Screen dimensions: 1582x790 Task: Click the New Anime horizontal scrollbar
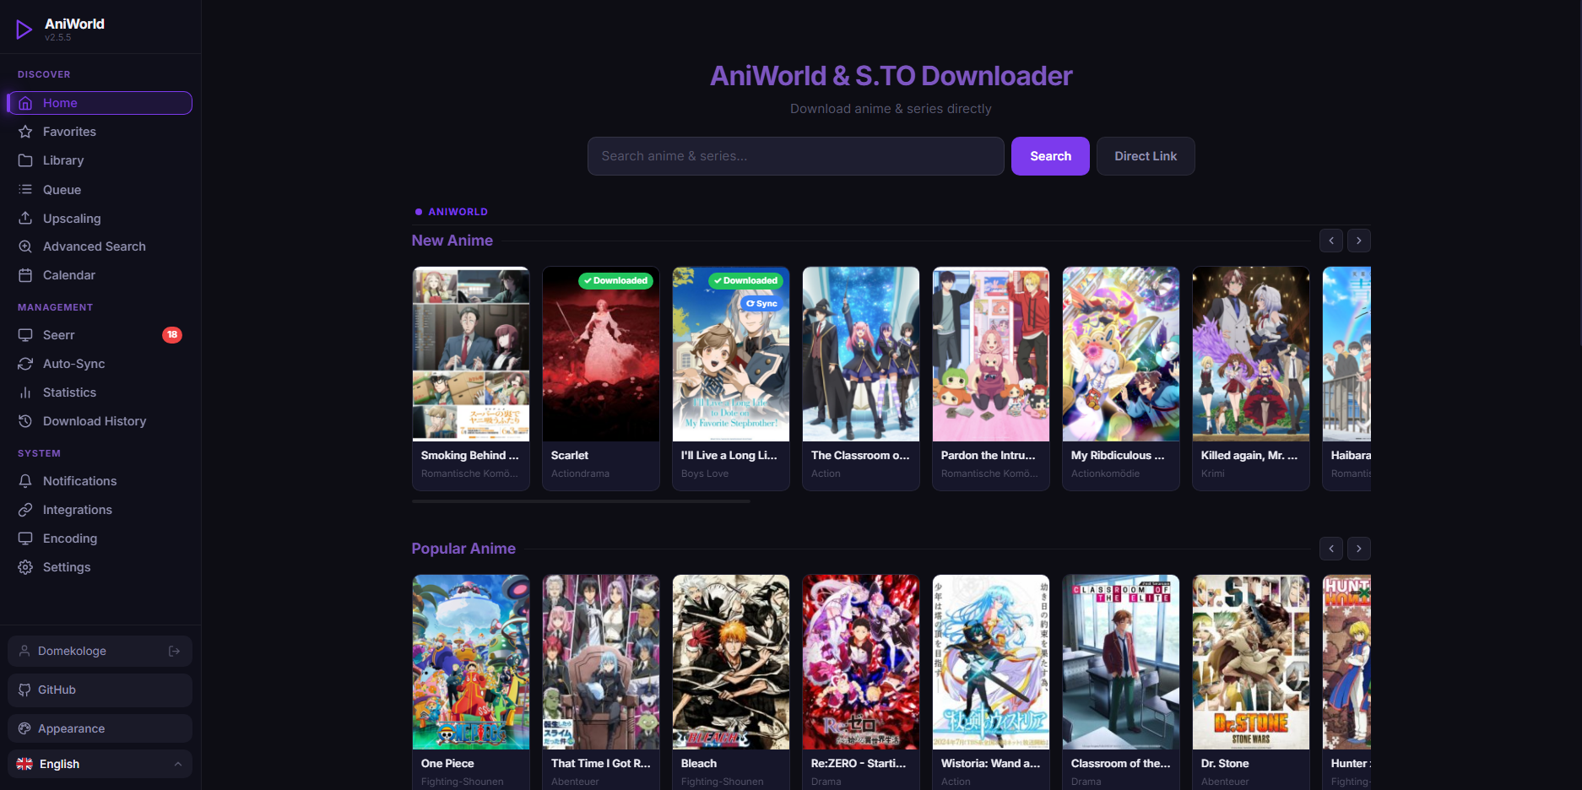(x=581, y=501)
